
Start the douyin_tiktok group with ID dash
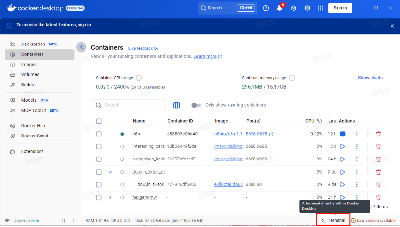[342, 172]
